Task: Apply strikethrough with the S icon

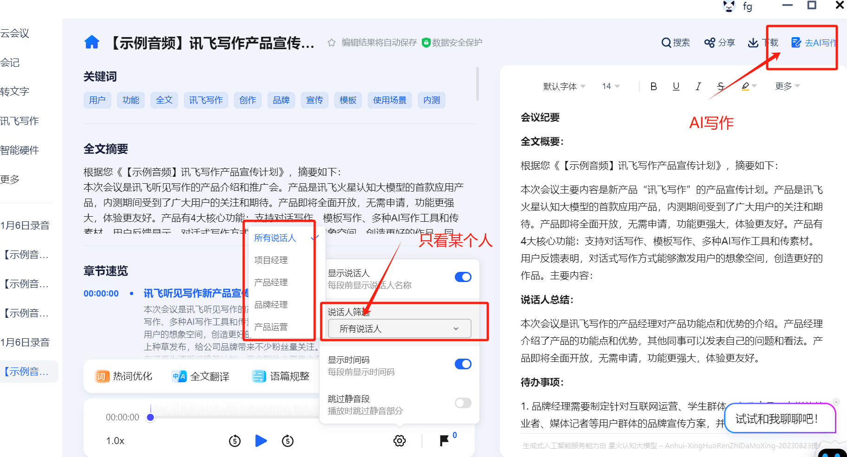Action: (720, 86)
